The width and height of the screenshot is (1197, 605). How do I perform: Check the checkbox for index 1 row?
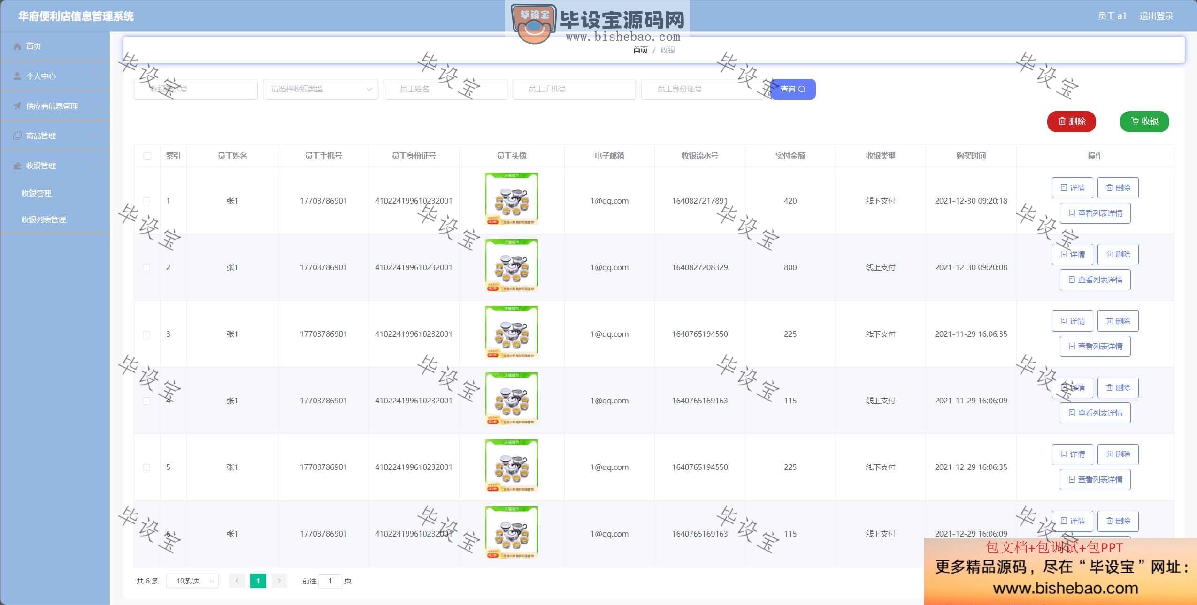[146, 201]
